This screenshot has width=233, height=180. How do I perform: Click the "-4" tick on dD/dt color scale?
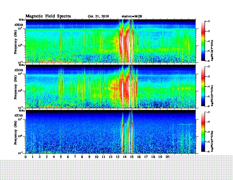[208, 86]
